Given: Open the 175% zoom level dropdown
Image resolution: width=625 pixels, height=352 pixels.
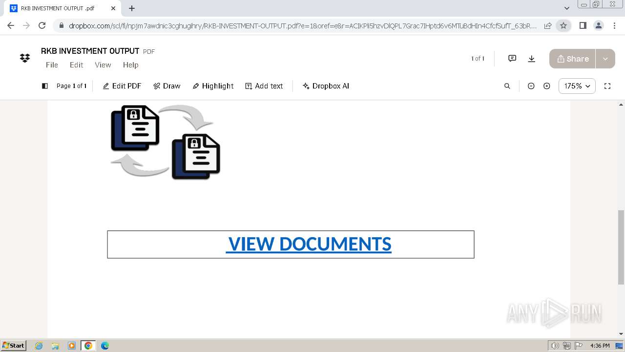Looking at the screenshot, I should pos(577,86).
